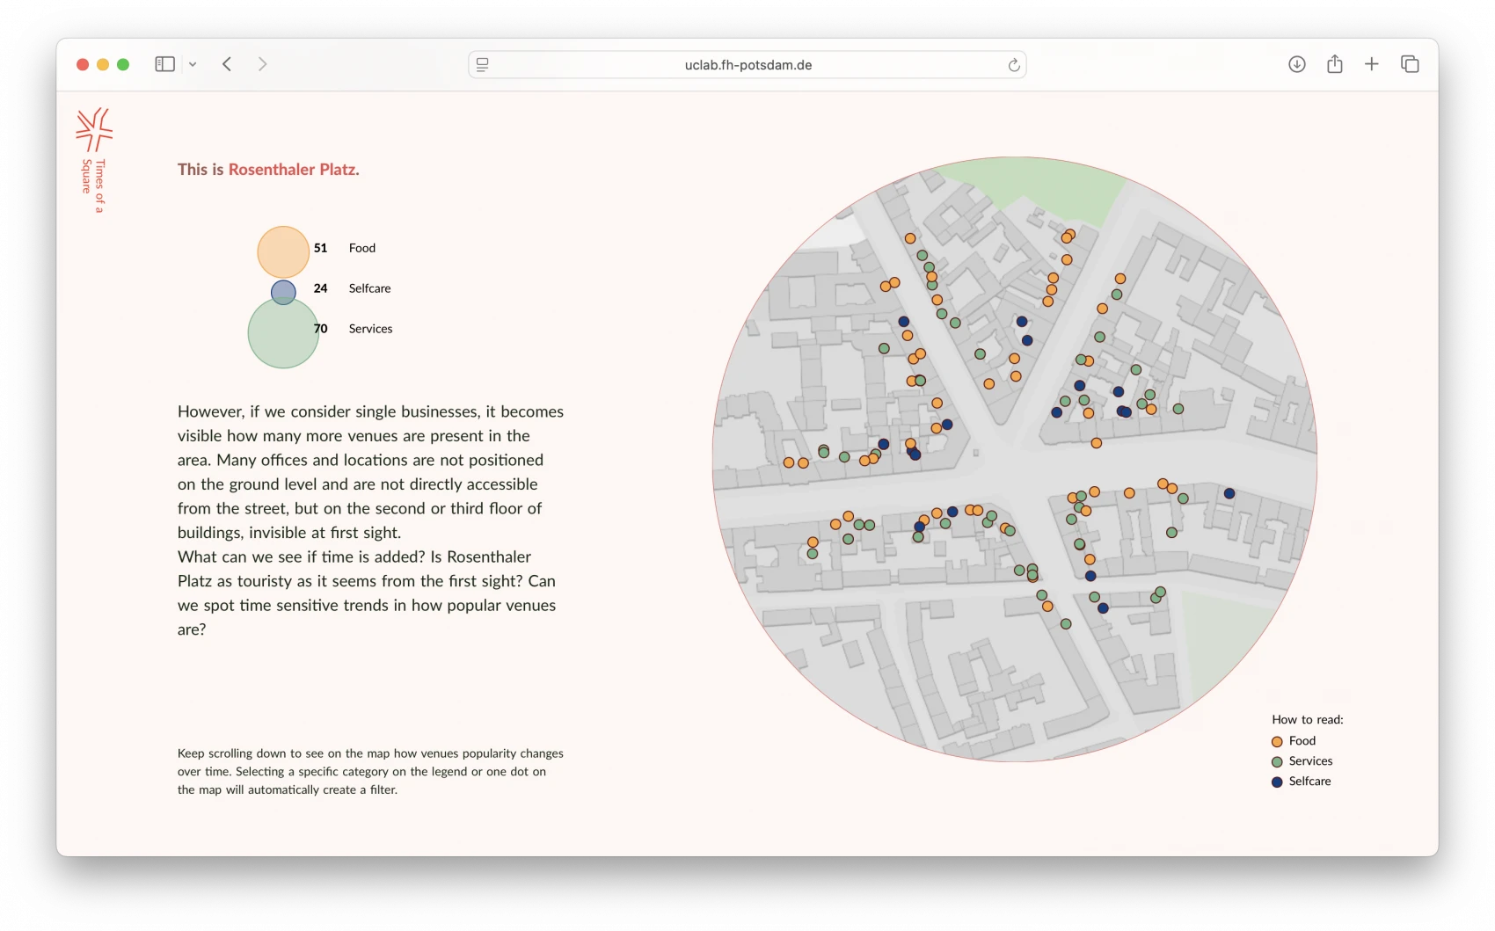The image size is (1495, 931).
Task: Select the Services label beside the count 70
Action: click(x=370, y=329)
